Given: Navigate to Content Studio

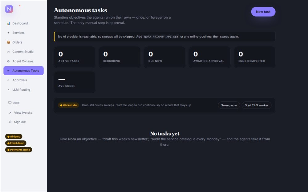Looking at the screenshot, I should [24, 52].
